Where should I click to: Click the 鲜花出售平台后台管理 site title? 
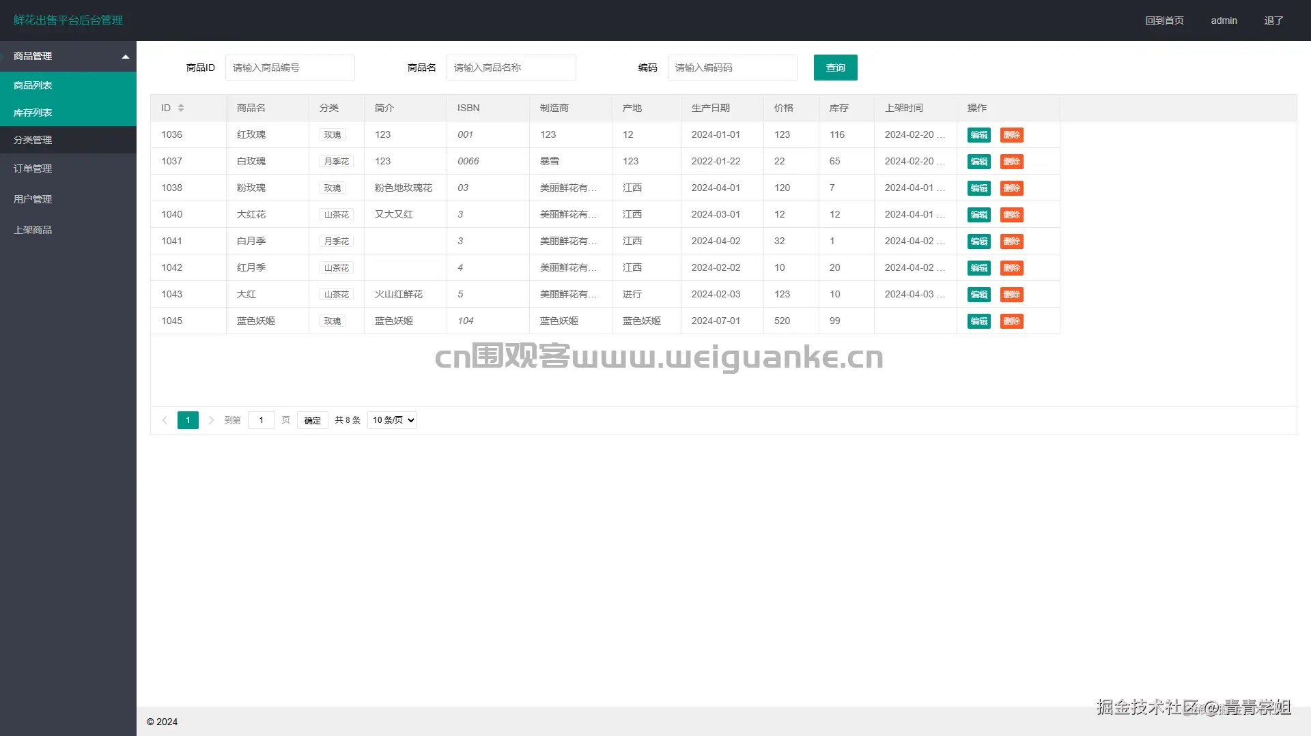pyautogui.click(x=68, y=20)
